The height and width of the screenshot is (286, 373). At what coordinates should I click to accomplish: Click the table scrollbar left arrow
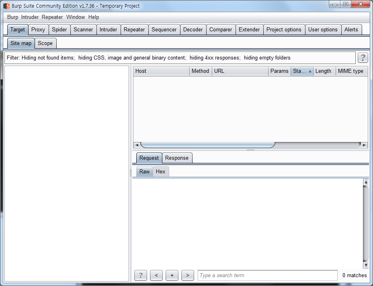pyautogui.click(x=137, y=145)
